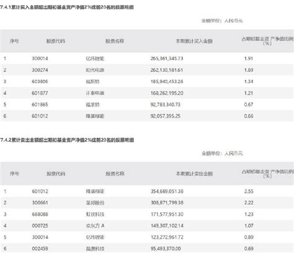The image size is (294, 253).
Task: Select the 0.69 percentage value
Action: coord(249,249)
